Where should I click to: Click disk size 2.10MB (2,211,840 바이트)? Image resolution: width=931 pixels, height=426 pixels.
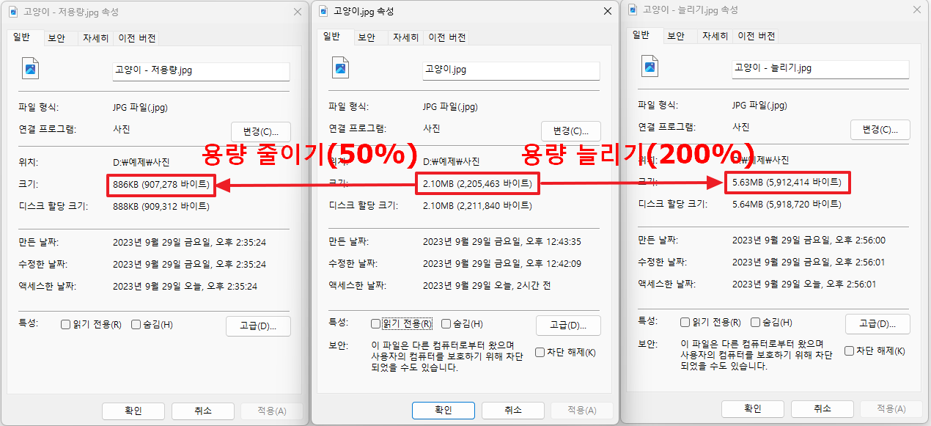click(477, 206)
